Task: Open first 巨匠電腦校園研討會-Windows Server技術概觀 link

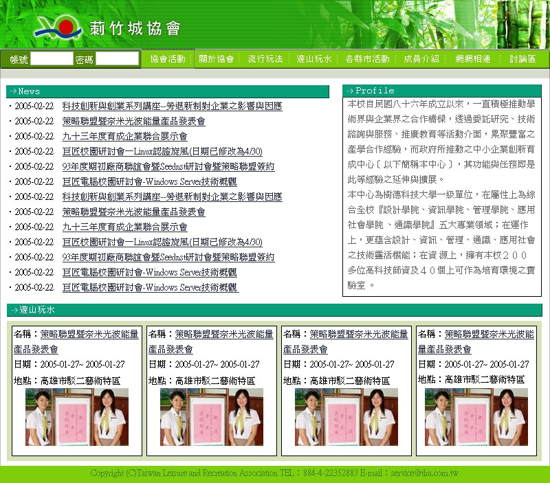Action: click(150, 181)
